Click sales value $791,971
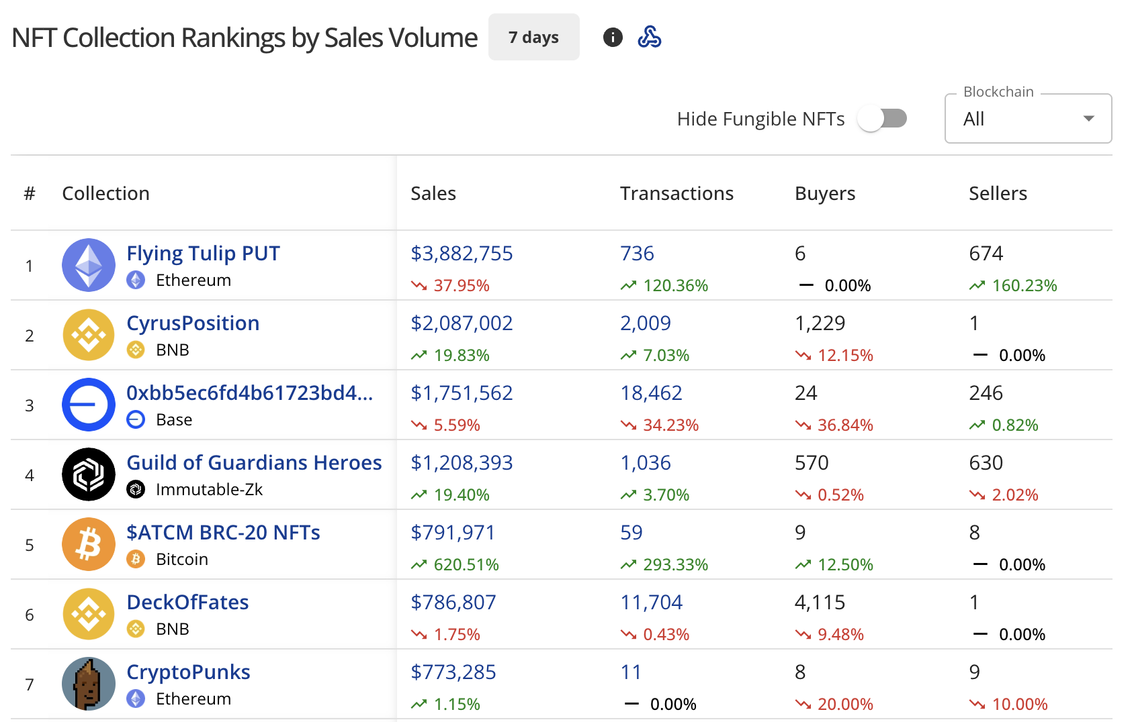Image resolution: width=1134 pixels, height=722 pixels. (x=453, y=533)
